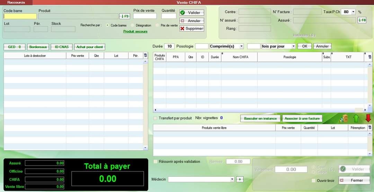
Task: Click the F8 assuré lookup button
Action: 362,20
